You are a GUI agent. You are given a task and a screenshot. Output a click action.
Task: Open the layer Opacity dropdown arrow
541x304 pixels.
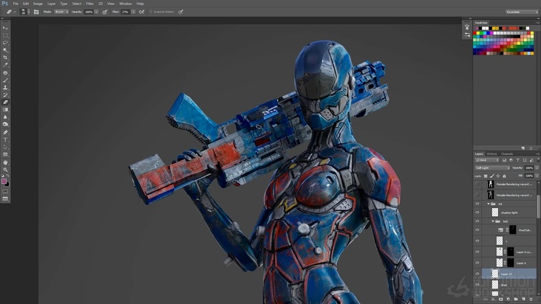pos(537,167)
